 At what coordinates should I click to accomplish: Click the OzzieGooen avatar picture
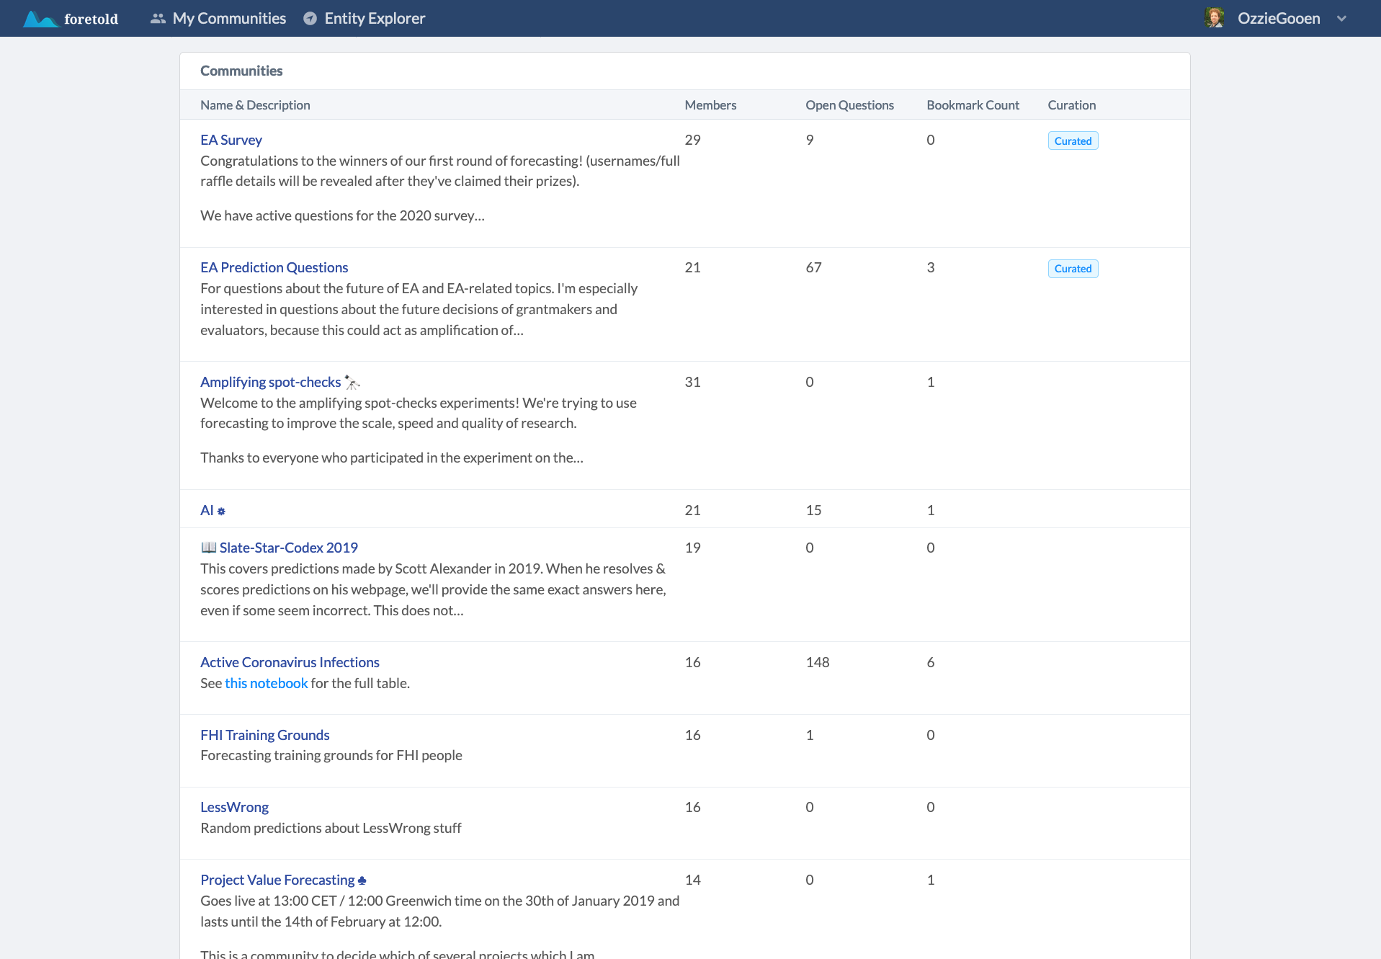tap(1215, 18)
